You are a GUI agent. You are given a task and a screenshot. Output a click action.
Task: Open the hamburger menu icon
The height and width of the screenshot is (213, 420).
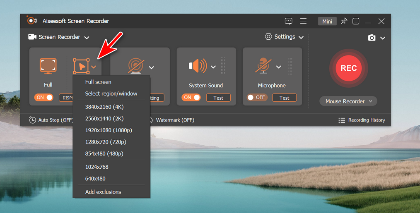point(303,22)
